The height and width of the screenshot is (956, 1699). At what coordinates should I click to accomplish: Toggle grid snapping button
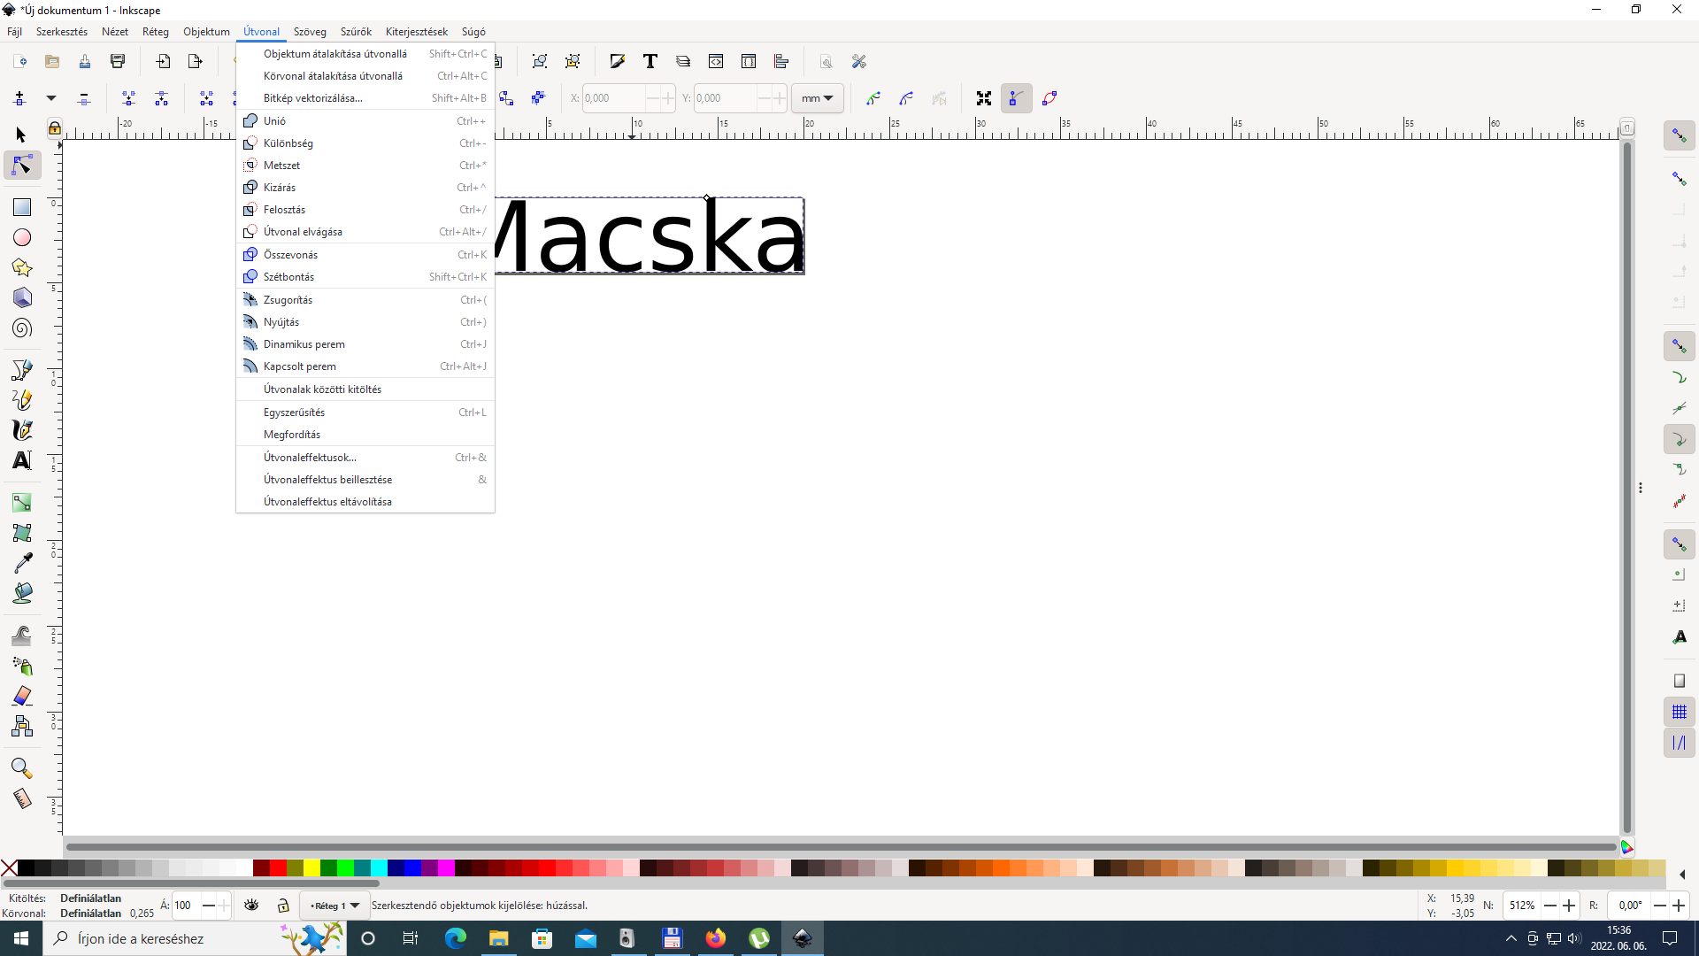click(x=1679, y=713)
